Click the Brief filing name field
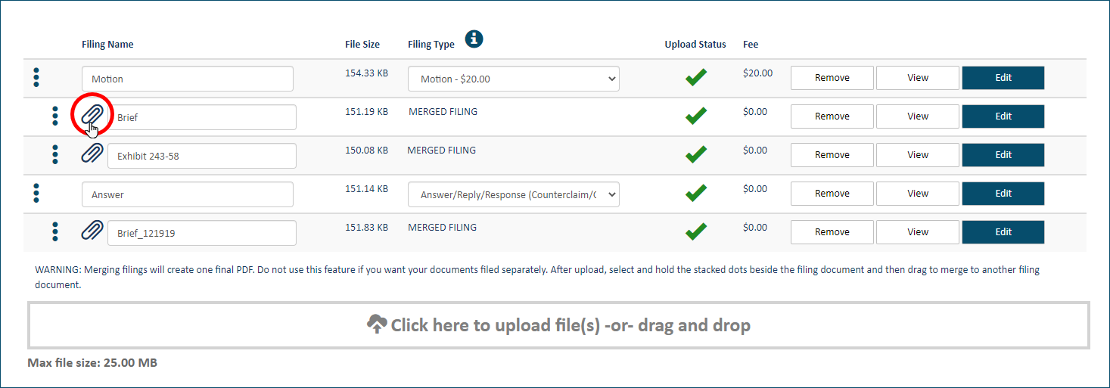Image resolution: width=1110 pixels, height=388 pixels. click(x=202, y=117)
